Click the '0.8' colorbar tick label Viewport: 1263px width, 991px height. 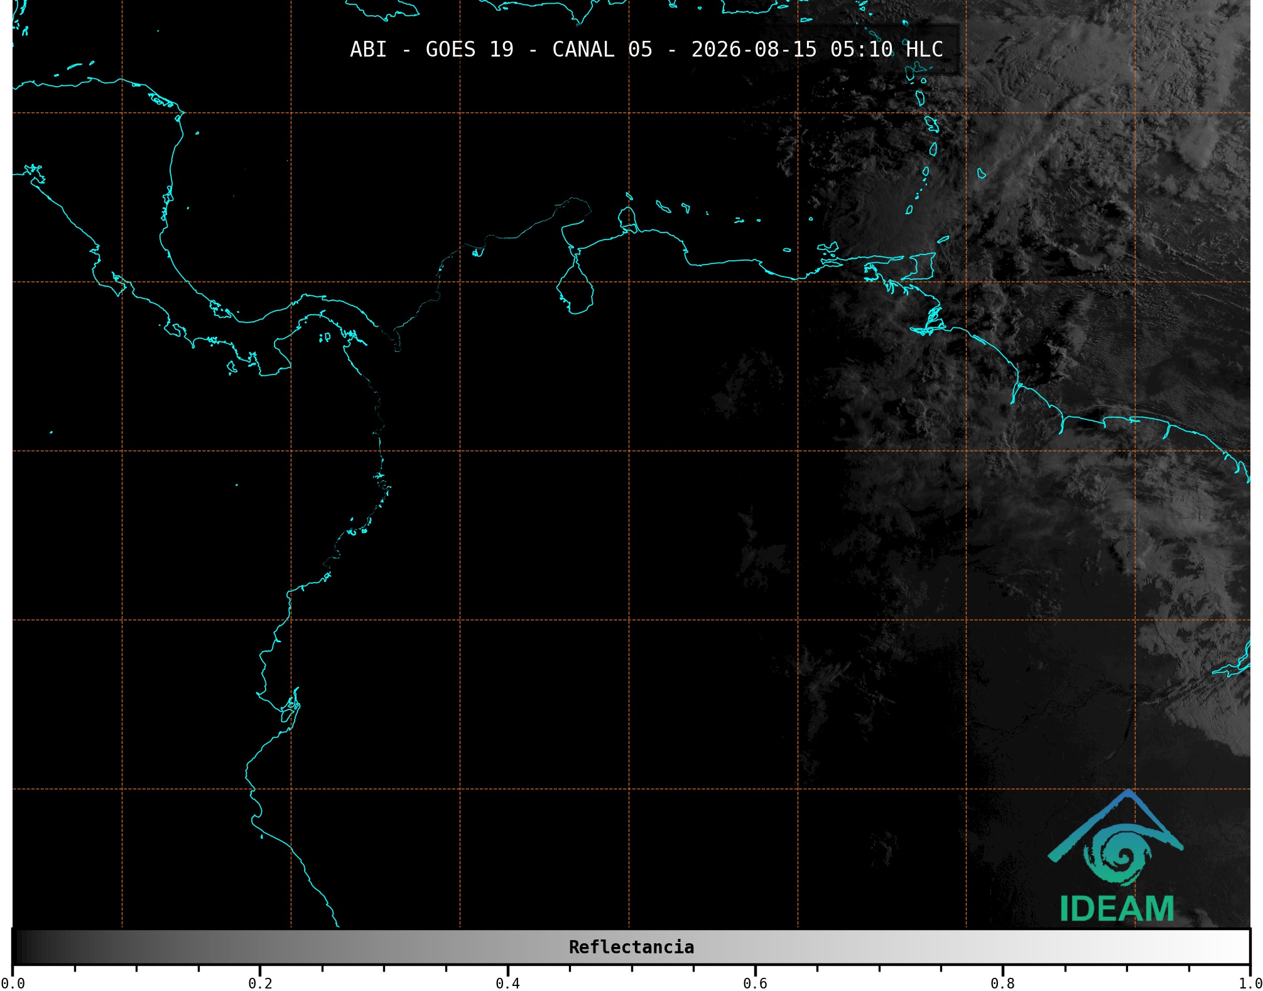pyautogui.click(x=1002, y=983)
